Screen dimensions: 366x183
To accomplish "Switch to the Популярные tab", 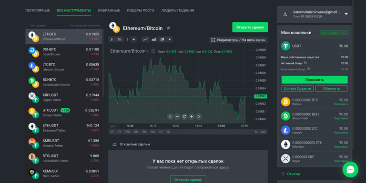I will click(x=38, y=10).
